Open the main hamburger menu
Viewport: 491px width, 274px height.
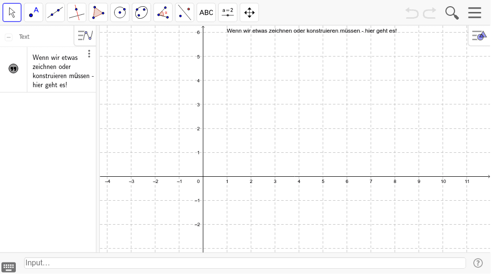point(475,12)
